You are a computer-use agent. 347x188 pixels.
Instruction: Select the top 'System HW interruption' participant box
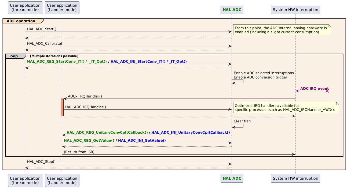(x=295, y=10)
